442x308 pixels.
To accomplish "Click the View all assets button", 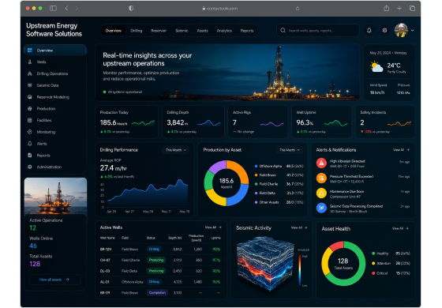I will [55, 280].
